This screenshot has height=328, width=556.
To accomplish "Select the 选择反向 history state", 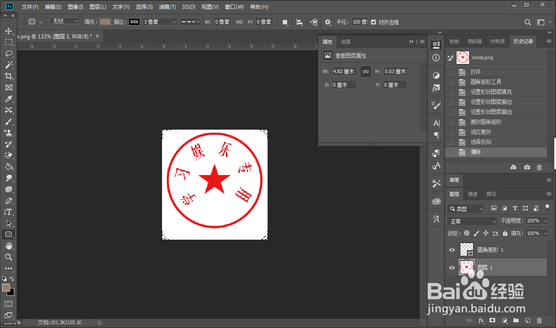I will pyautogui.click(x=496, y=142).
